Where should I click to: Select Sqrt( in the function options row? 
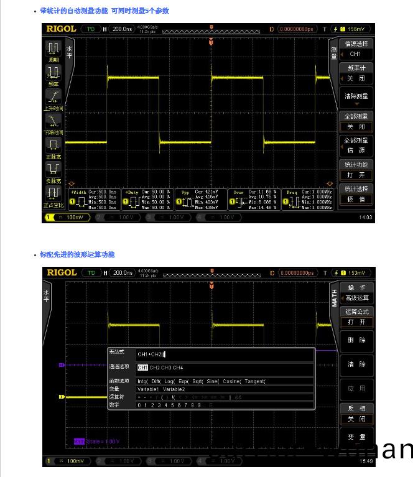tap(198, 381)
